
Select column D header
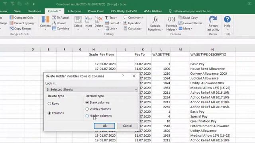33,49
